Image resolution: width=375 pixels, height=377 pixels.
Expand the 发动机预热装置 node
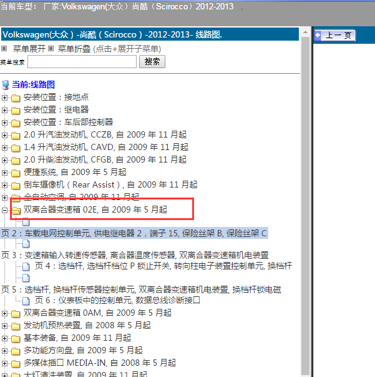pos(4,326)
